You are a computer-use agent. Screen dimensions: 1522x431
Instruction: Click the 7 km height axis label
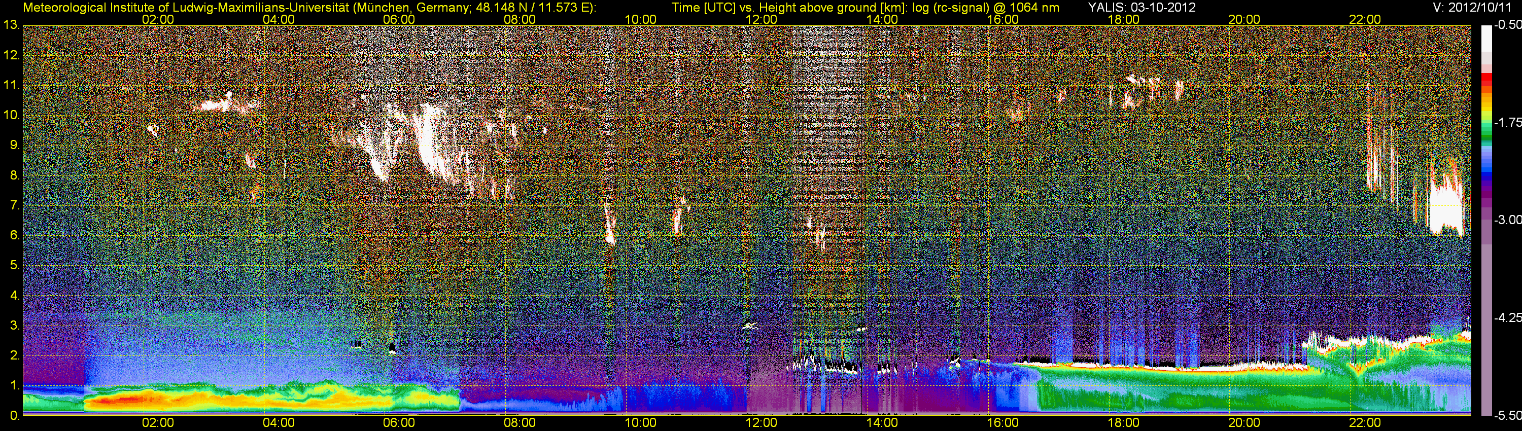click(14, 205)
